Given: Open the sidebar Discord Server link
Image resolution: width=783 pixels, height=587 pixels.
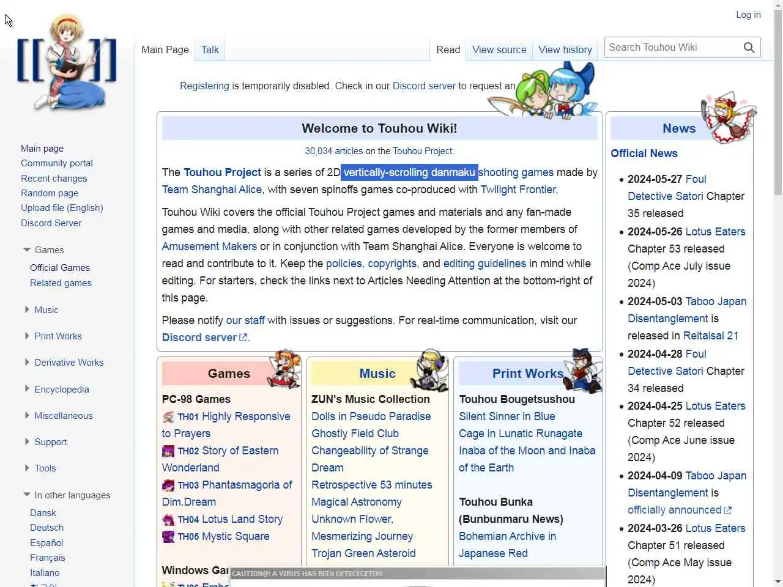Looking at the screenshot, I should tap(51, 223).
